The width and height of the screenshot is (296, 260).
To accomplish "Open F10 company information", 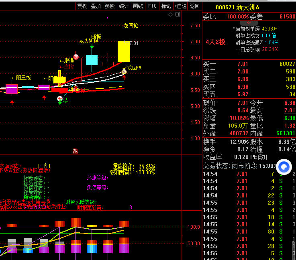I will click(152, 6).
